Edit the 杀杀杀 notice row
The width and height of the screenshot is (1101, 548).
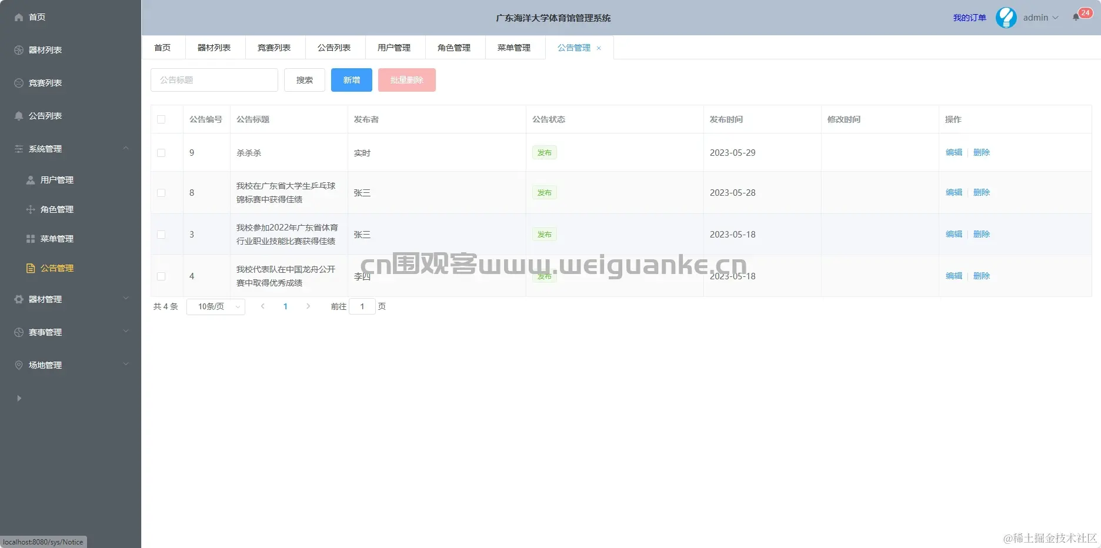pos(954,152)
